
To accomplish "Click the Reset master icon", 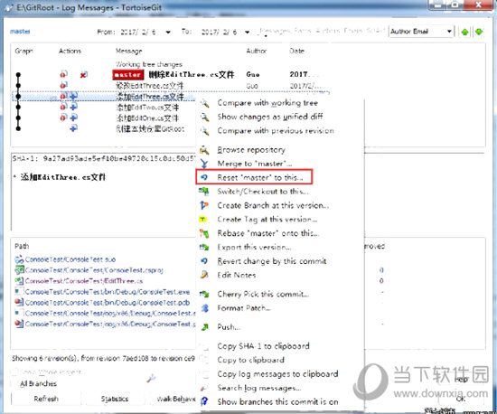I will click(205, 177).
